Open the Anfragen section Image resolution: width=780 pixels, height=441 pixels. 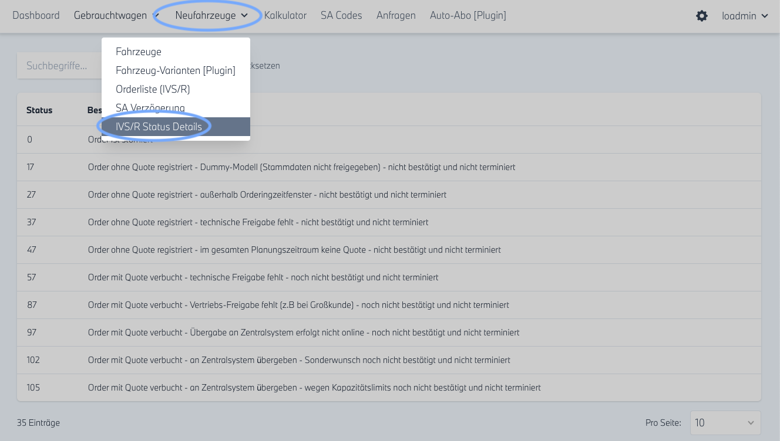click(x=396, y=15)
